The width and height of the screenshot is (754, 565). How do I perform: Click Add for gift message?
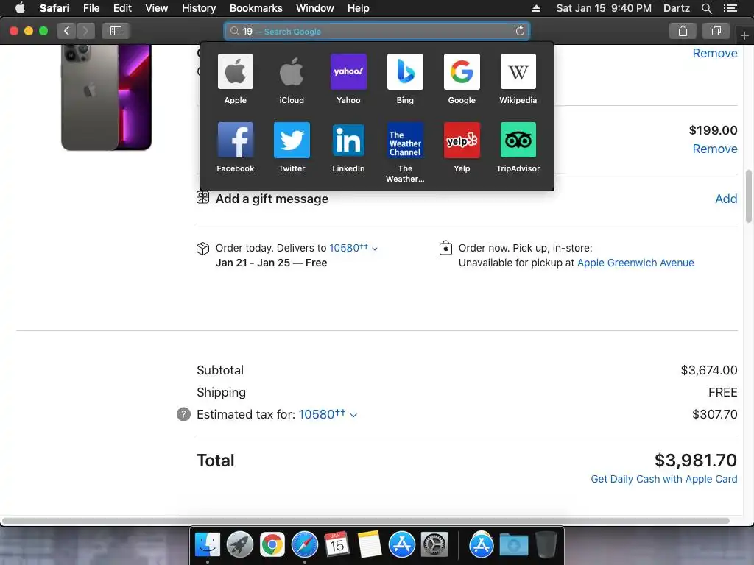point(726,199)
